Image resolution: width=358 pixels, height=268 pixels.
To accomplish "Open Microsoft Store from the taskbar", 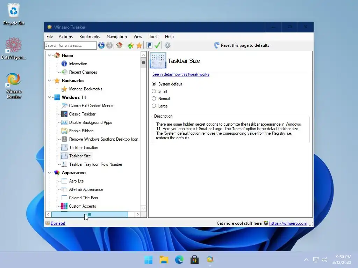I will click(194, 260).
